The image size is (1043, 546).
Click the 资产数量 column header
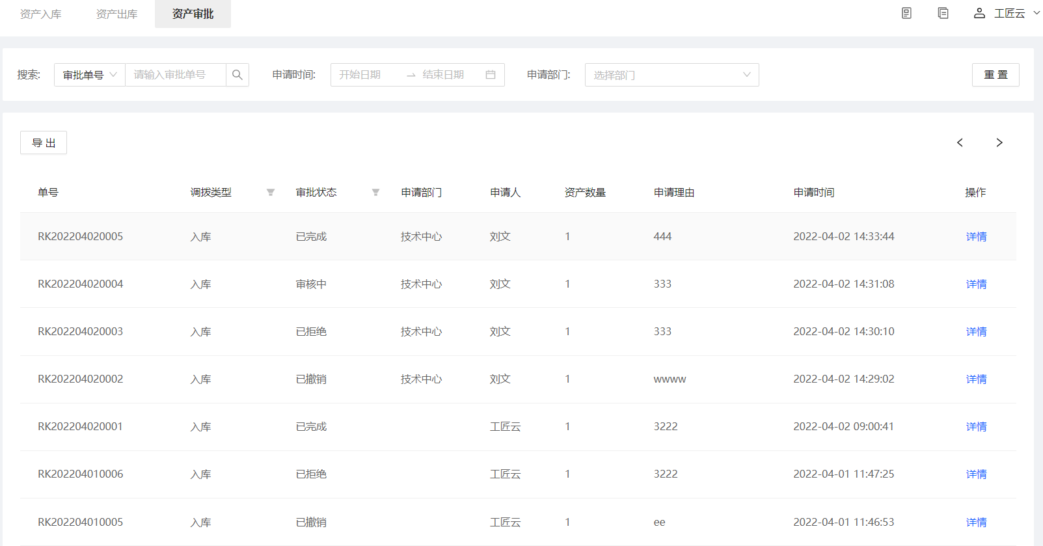click(x=585, y=193)
